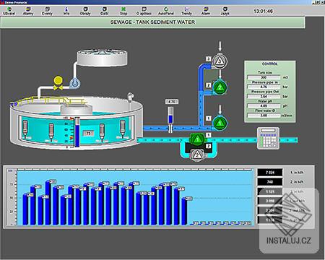
Task: Click the AutoPanel toolbar icon
Action: coord(166,11)
